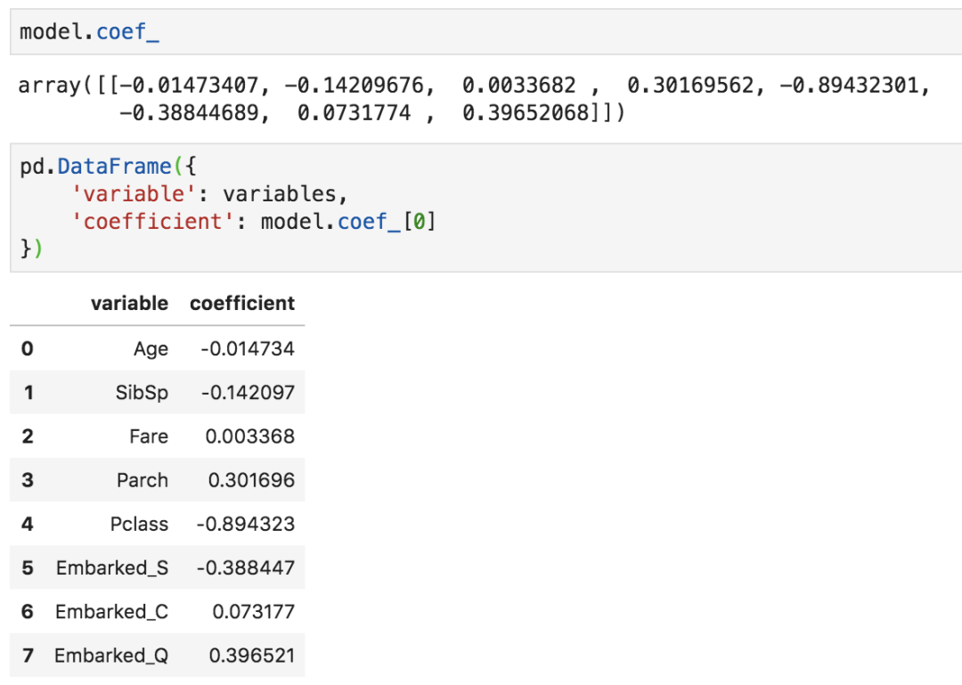
Task: Click coefficient value 0.003368
Action: coord(250,436)
